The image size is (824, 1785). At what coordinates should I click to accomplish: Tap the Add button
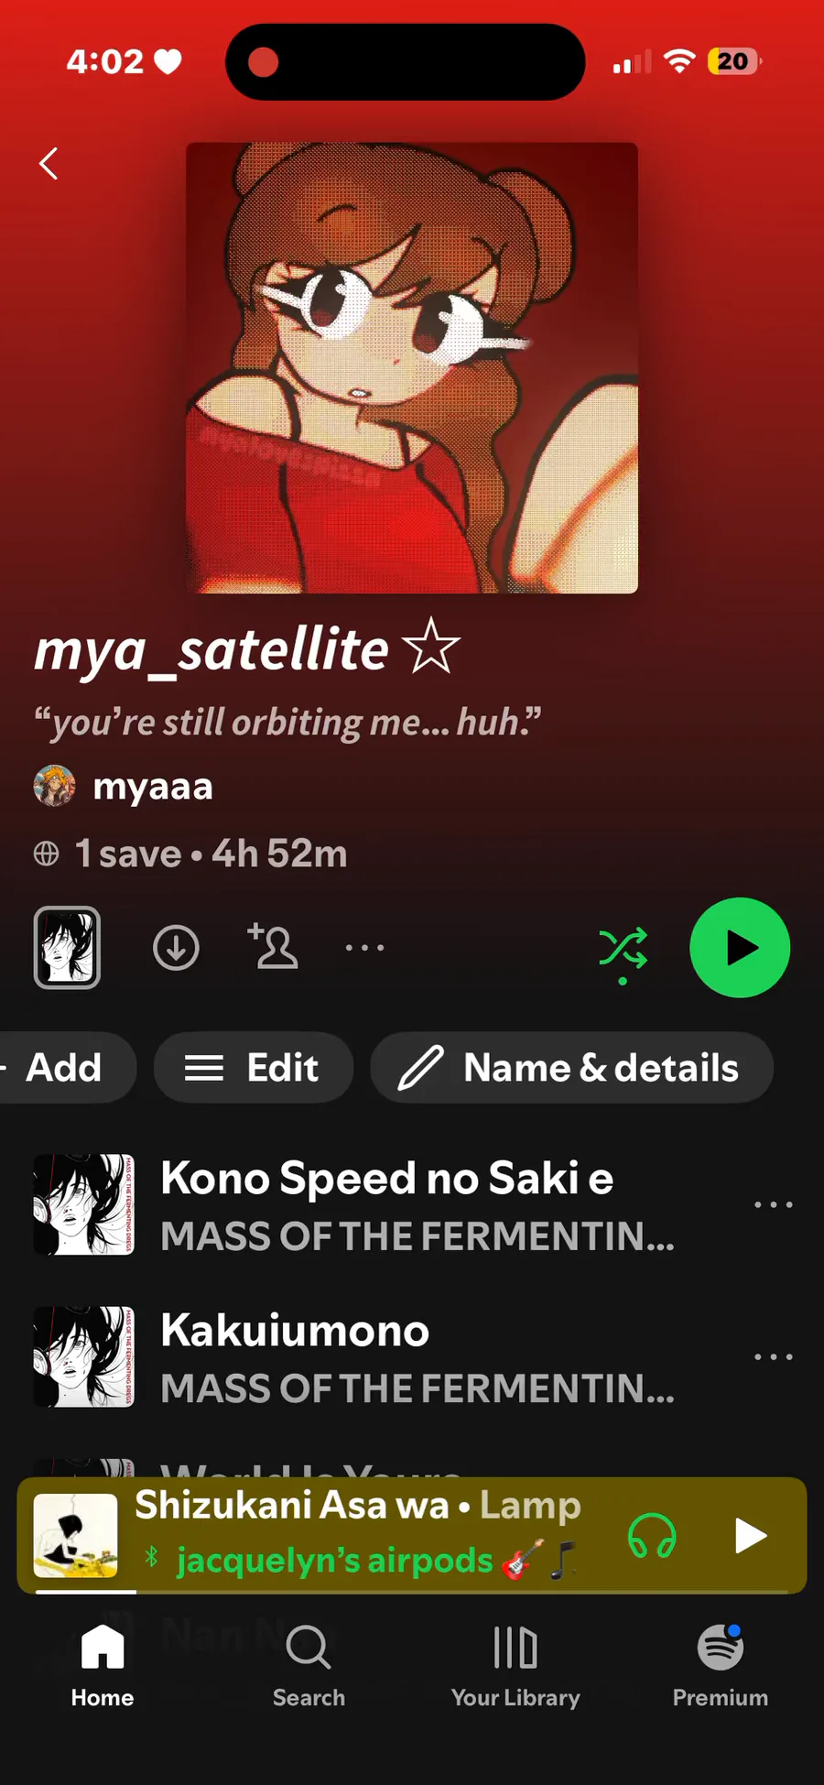(62, 1068)
